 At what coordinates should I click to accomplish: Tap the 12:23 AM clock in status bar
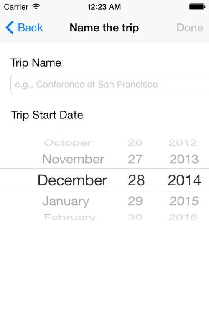(104, 7)
